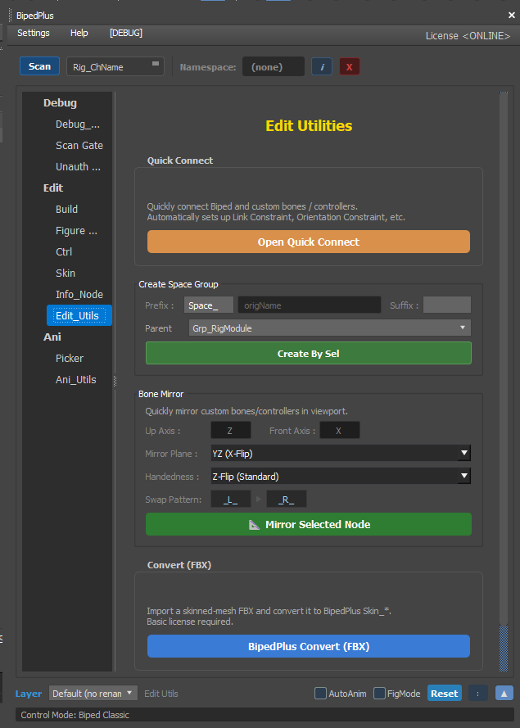Click the 'Edit Utils' status label at bottom

tap(161, 694)
